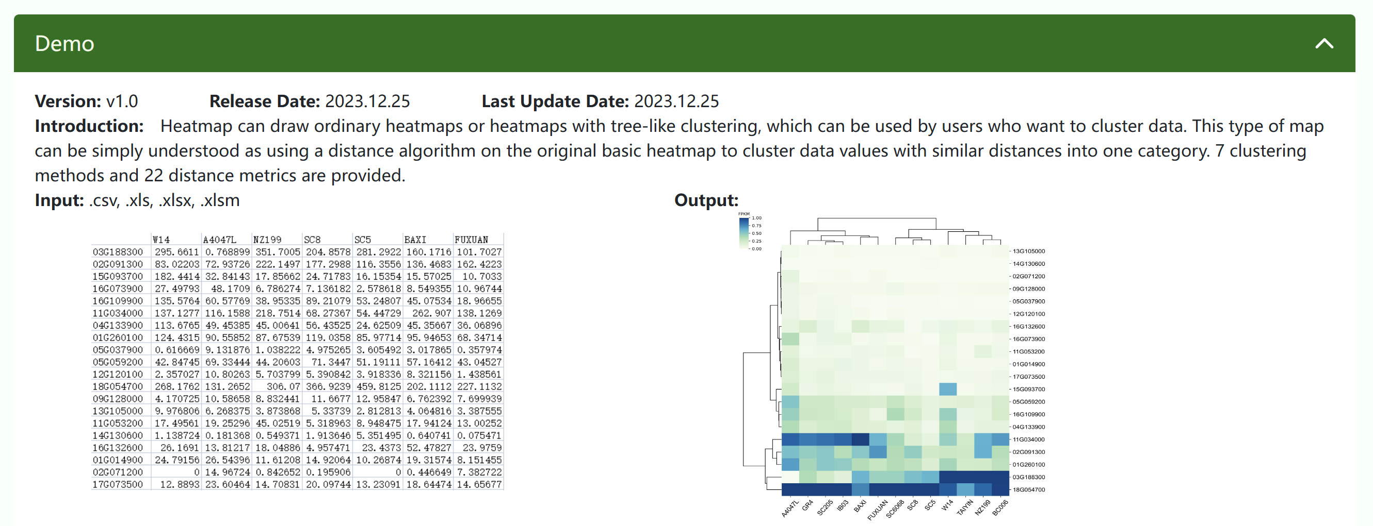Click the top column dendrogram of heatmap

(895, 231)
